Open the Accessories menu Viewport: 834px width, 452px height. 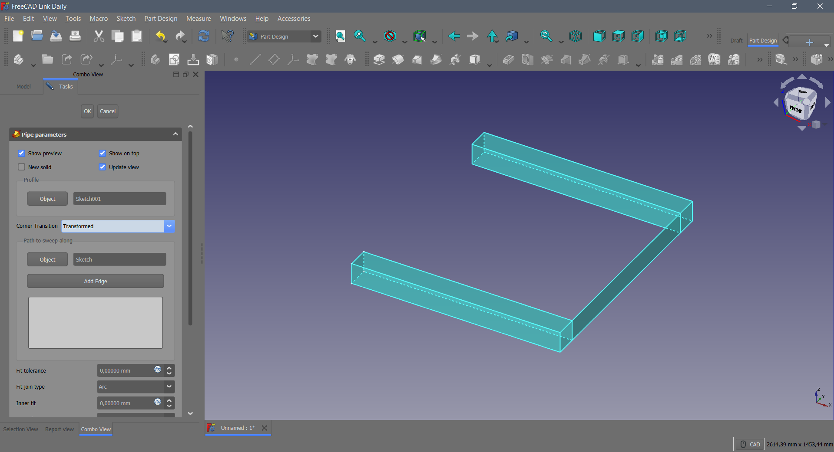click(294, 19)
